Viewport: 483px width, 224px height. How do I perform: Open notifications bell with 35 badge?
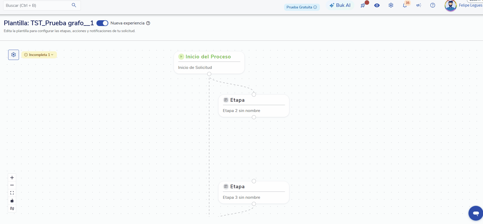pos(405,5)
